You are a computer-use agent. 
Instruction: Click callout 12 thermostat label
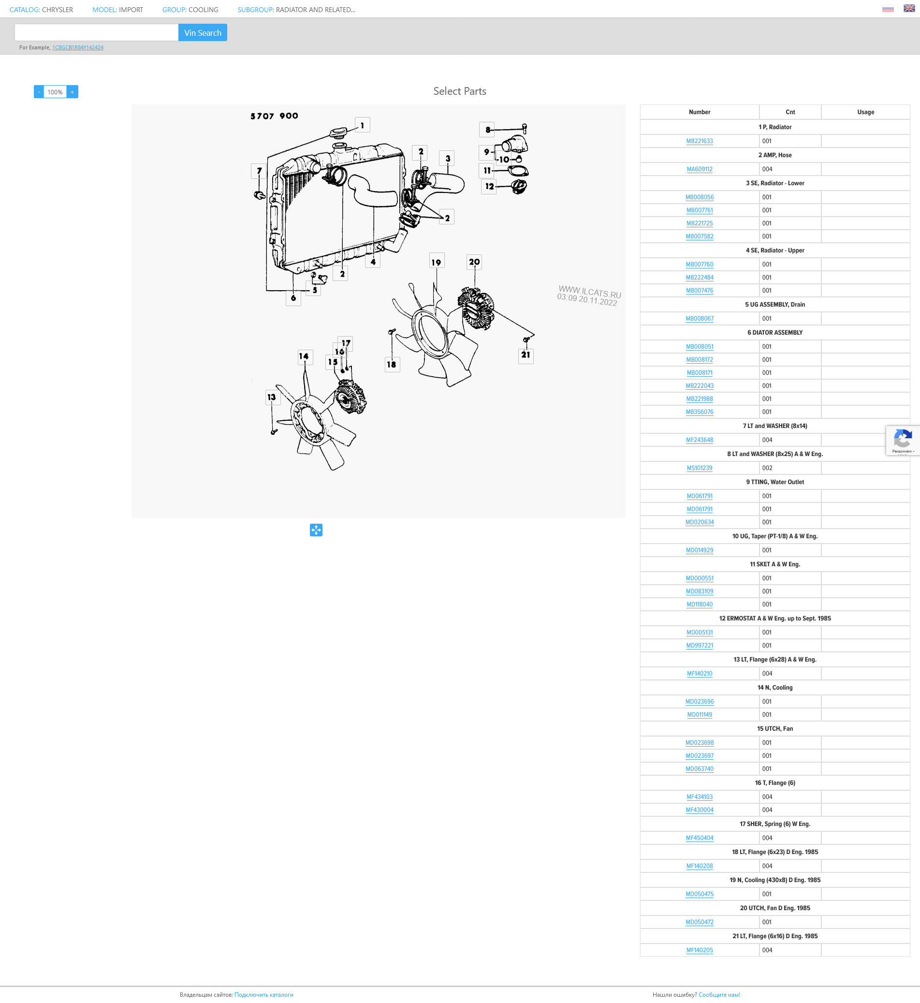coord(489,186)
